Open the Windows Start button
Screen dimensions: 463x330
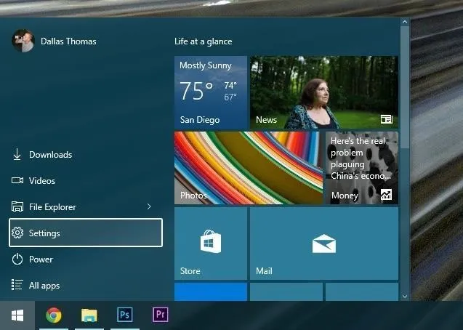[x=17, y=315]
